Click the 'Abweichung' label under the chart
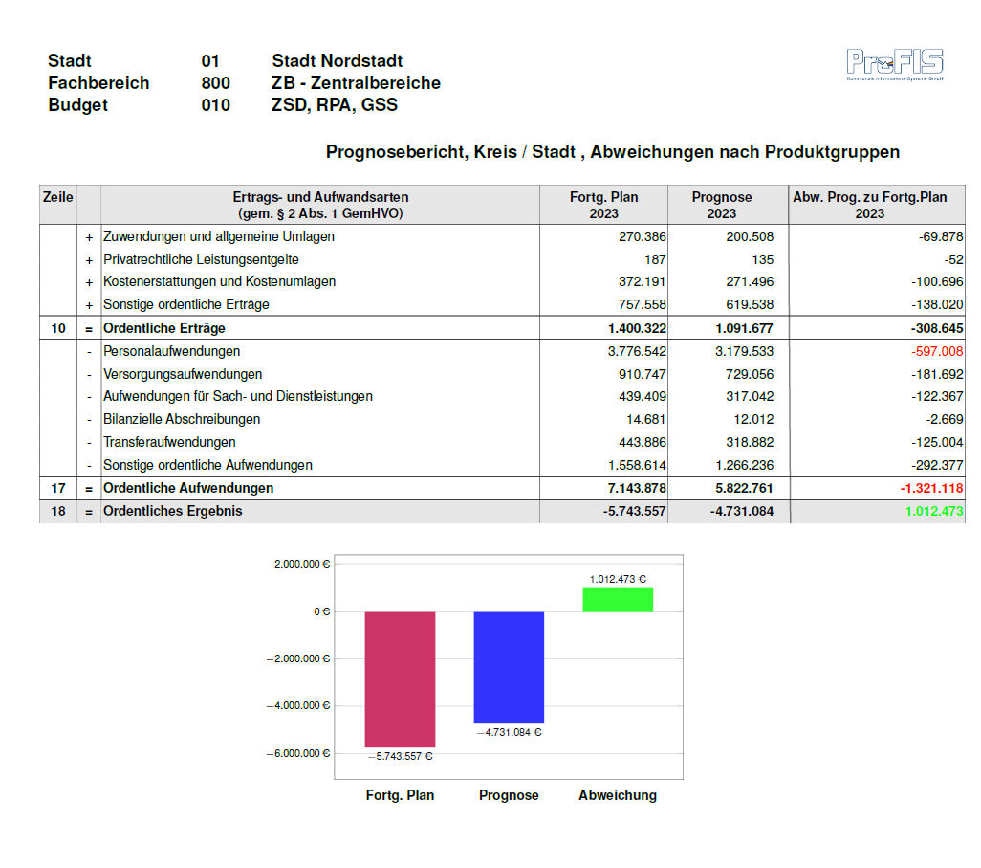Image resolution: width=981 pixels, height=868 pixels. [618, 795]
